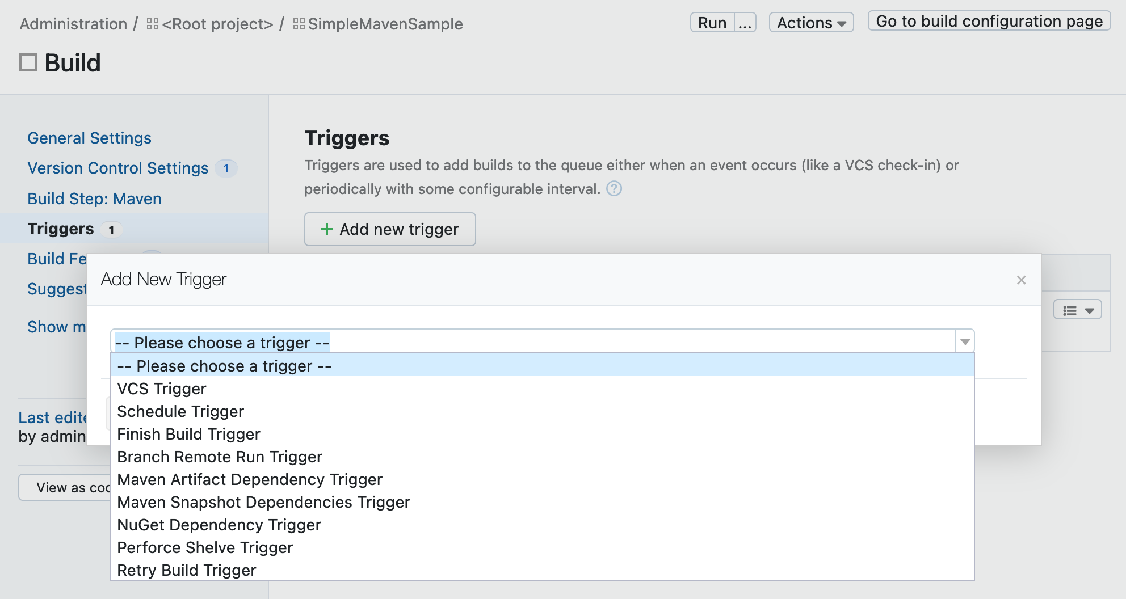Click the plus icon on Add new trigger

click(x=326, y=229)
